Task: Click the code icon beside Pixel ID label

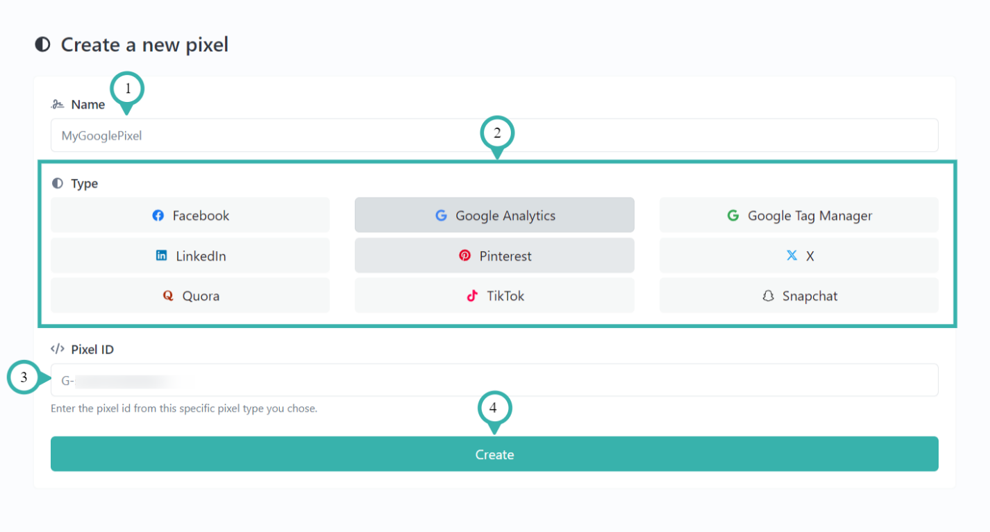Action: (x=57, y=349)
